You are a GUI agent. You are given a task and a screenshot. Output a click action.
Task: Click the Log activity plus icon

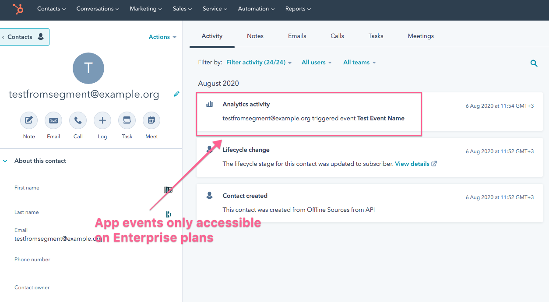(x=102, y=120)
